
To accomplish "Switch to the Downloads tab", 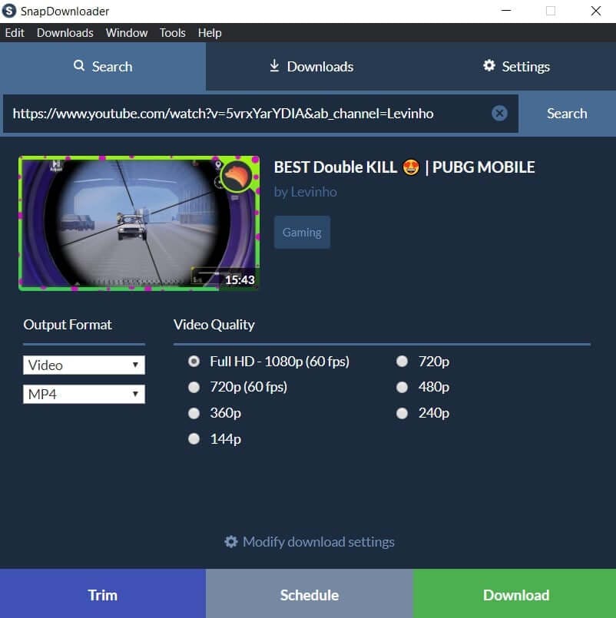I will [x=311, y=66].
